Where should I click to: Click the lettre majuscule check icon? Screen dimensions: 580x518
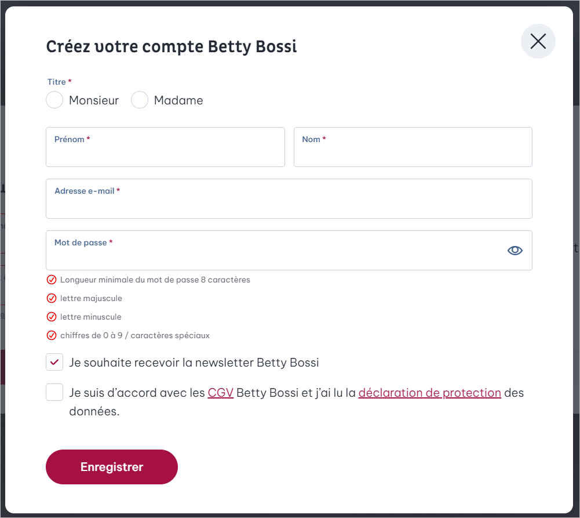coord(52,298)
